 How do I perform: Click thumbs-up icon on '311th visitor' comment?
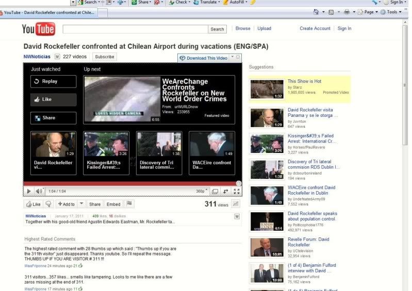80,266
